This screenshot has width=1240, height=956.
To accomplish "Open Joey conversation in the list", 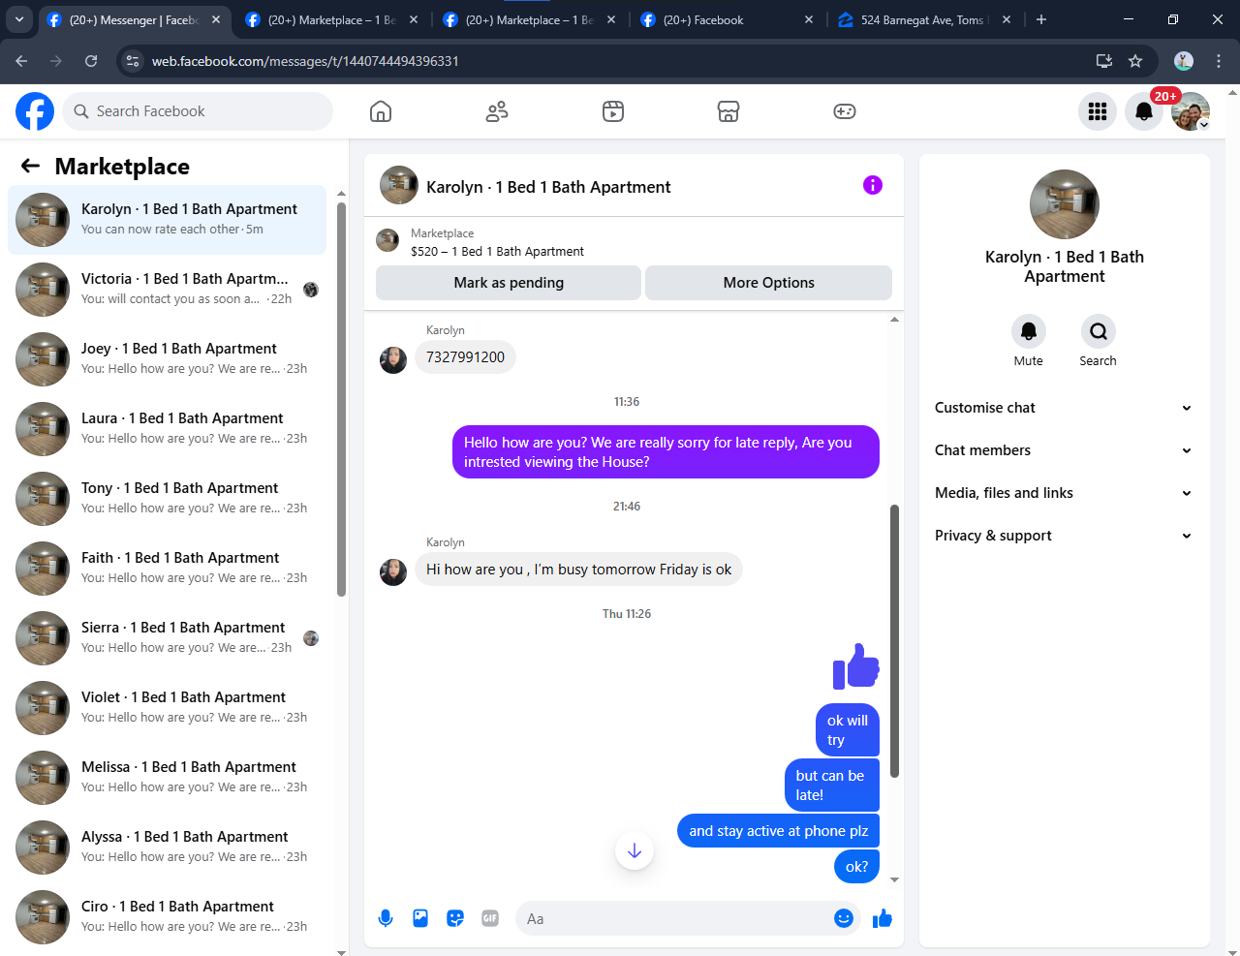I will click(x=167, y=359).
